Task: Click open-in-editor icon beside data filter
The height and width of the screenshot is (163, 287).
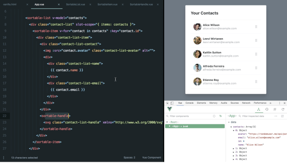Action: pos(282,116)
